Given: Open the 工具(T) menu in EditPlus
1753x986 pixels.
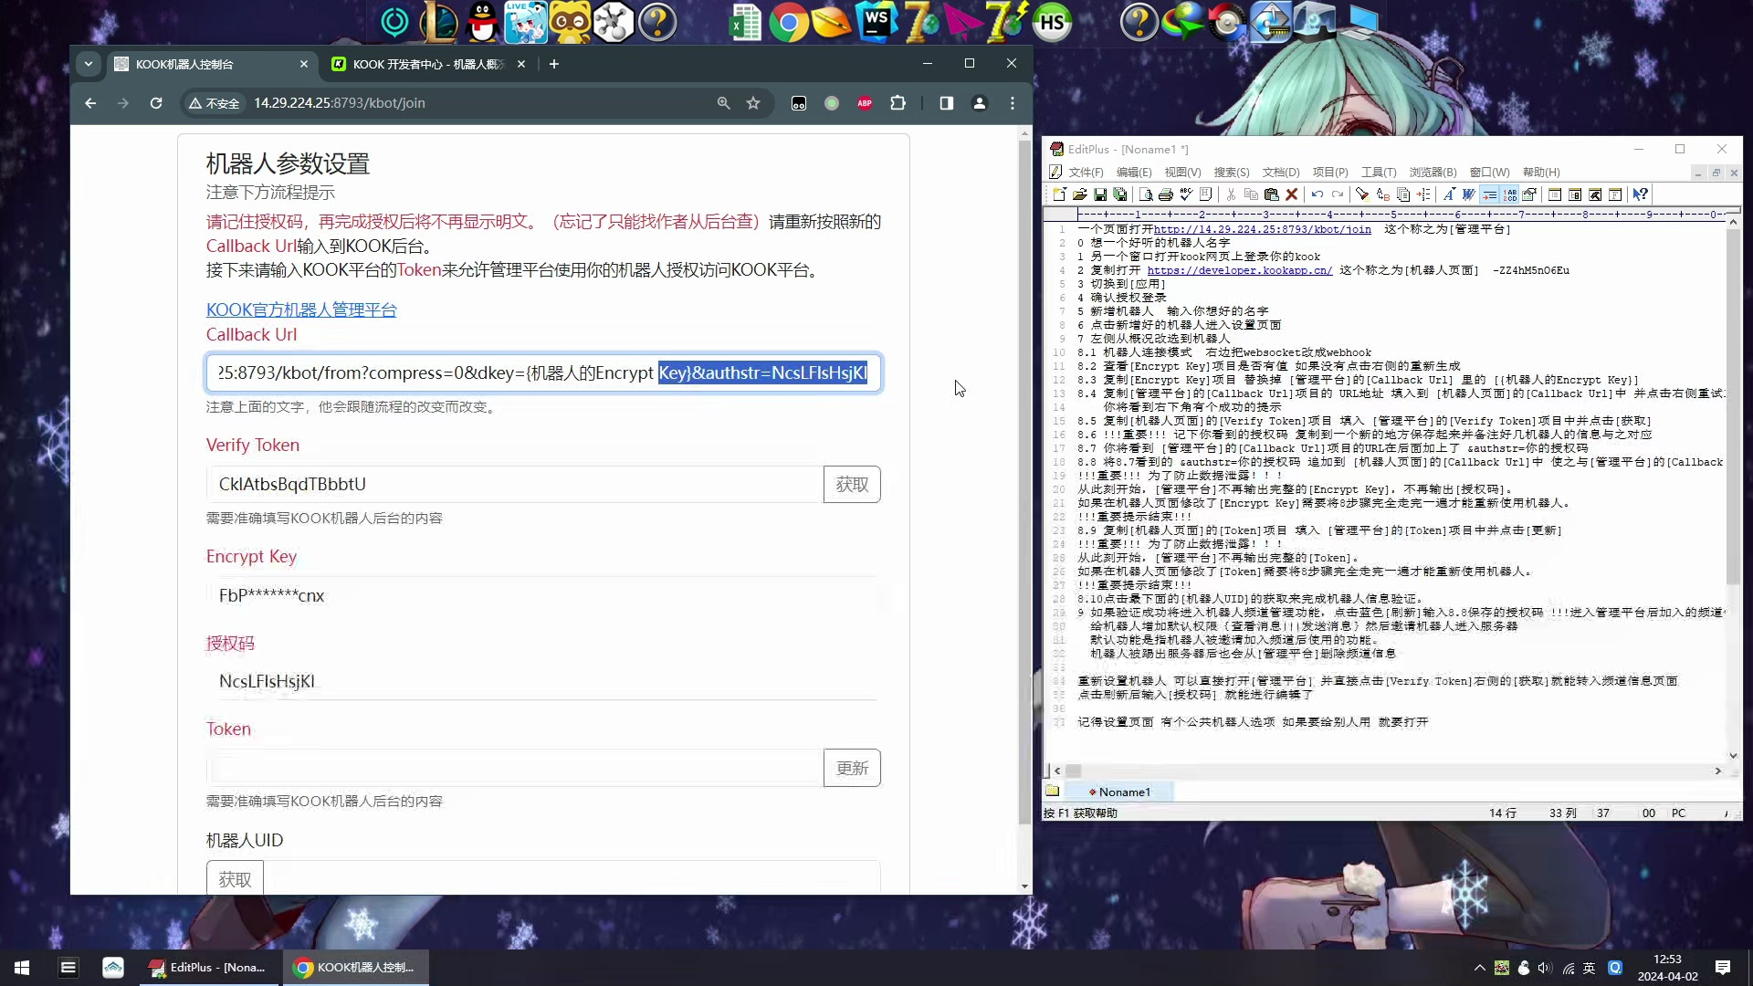Looking at the screenshot, I should click(1379, 173).
